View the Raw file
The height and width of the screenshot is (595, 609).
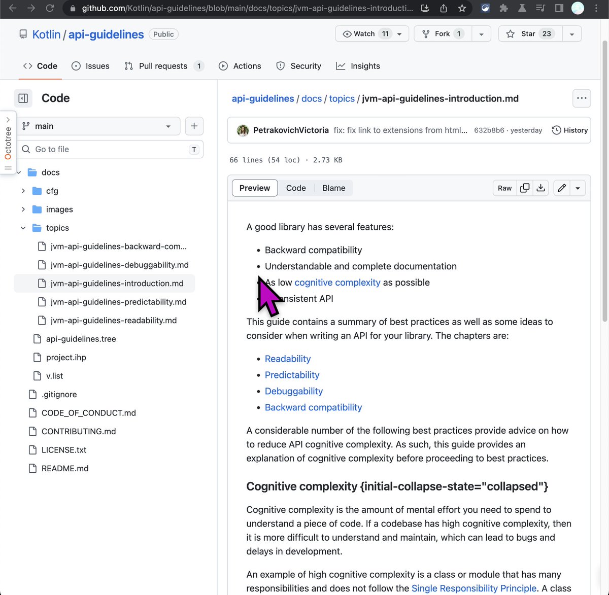point(504,188)
